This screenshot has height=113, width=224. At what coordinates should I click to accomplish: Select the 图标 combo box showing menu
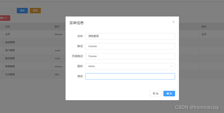tap(130, 66)
